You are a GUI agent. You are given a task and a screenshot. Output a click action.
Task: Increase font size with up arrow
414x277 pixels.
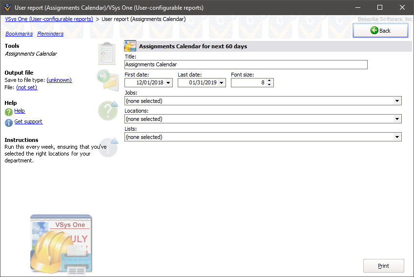(270, 81)
